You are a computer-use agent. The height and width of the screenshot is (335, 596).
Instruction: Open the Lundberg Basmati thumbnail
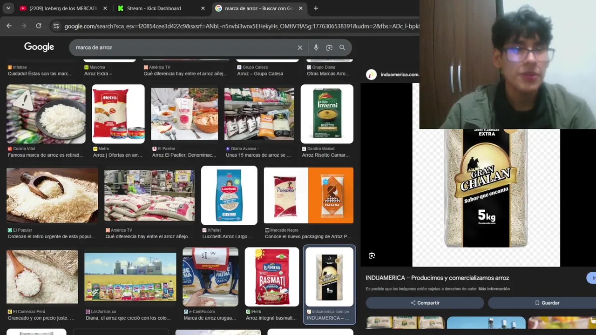(272, 277)
